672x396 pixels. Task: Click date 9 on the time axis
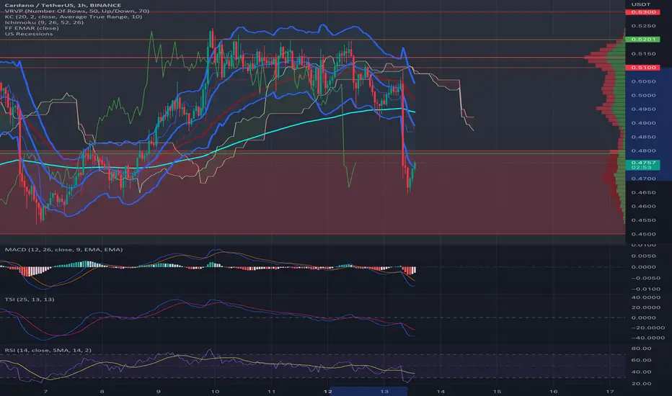[x=159, y=391]
